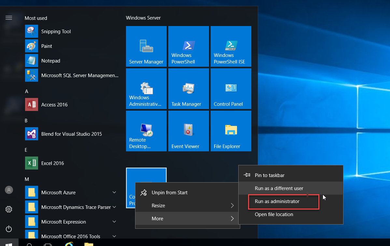The height and width of the screenshot is (246, 390).
Task: Open the Windows Administrative Tools tile
Action: (x=146, y=89)
